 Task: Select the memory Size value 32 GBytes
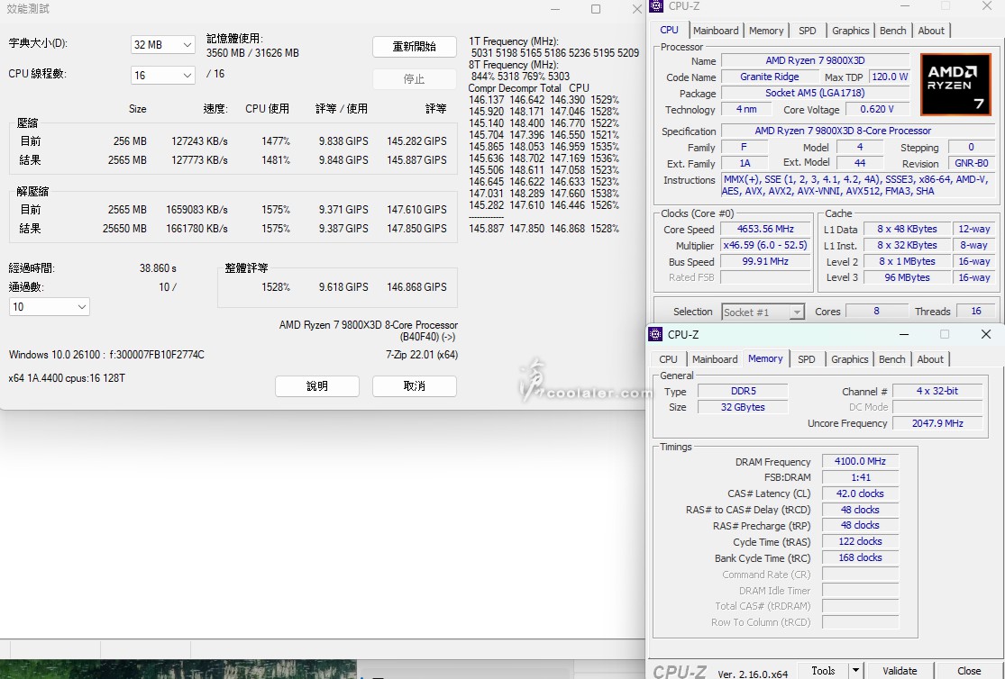pyautogui.click(x=743, y=407)
